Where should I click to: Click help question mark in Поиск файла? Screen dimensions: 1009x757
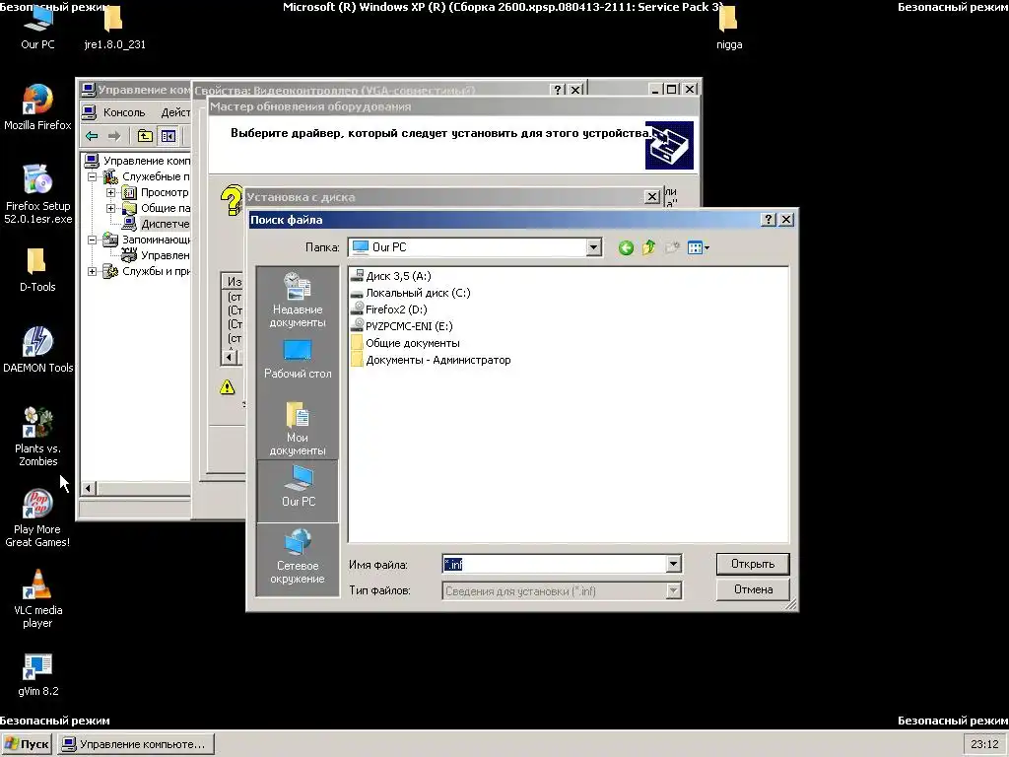click(x=769, y=220)
